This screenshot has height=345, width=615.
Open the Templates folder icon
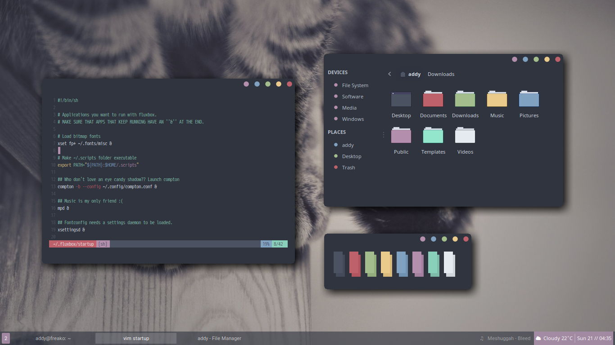point(433,135)
